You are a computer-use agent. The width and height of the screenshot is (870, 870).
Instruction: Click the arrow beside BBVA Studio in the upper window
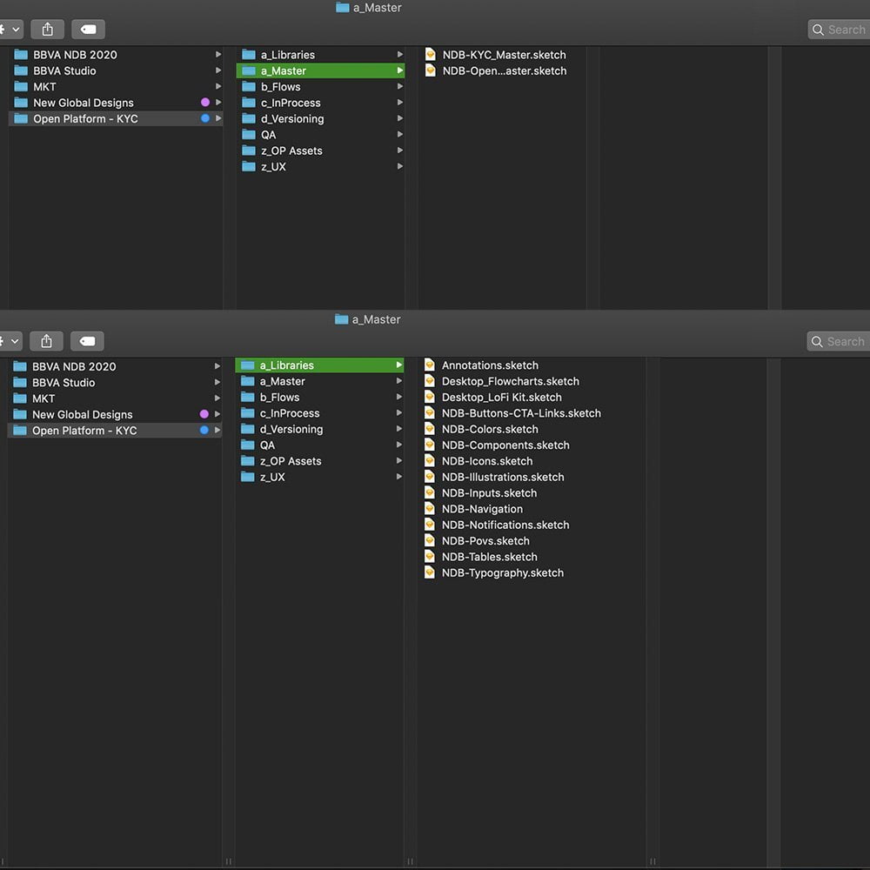pyautogui.click(x=218, y=71)
